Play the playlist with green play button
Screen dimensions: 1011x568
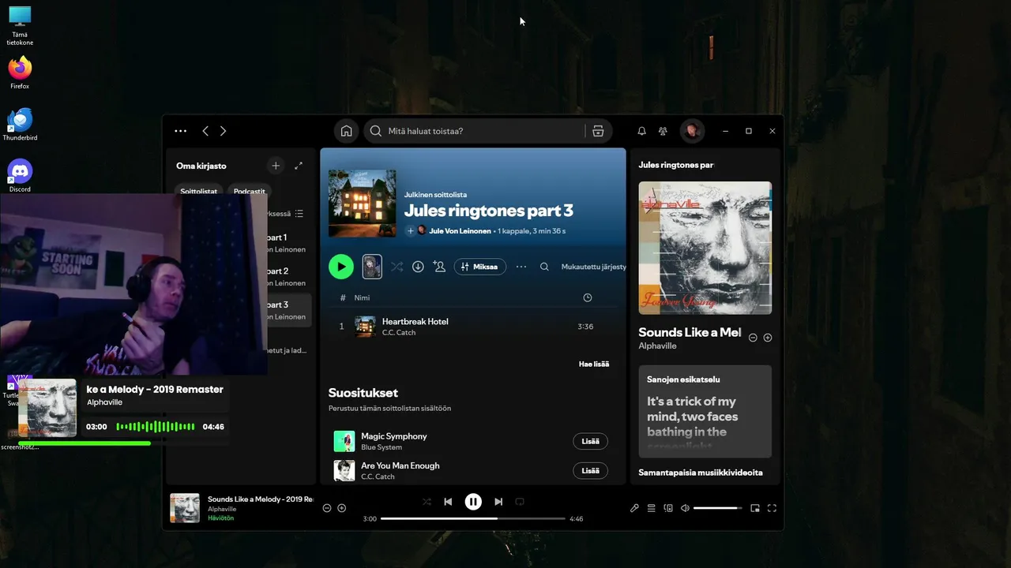(341, 267)
